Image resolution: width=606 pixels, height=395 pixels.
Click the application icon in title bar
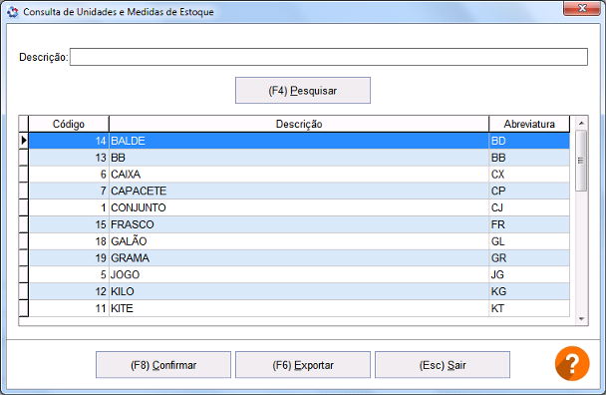click(13, 12)
